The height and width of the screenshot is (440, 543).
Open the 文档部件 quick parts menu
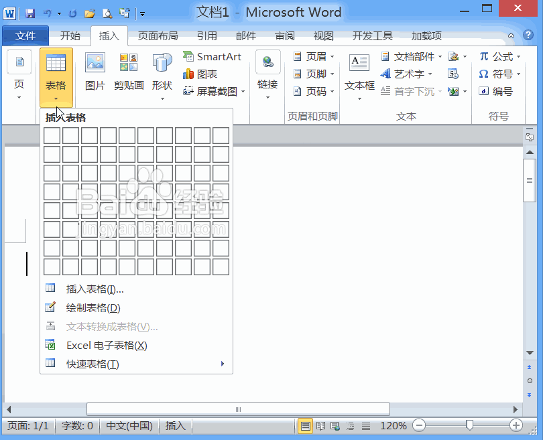coord(412,56)
